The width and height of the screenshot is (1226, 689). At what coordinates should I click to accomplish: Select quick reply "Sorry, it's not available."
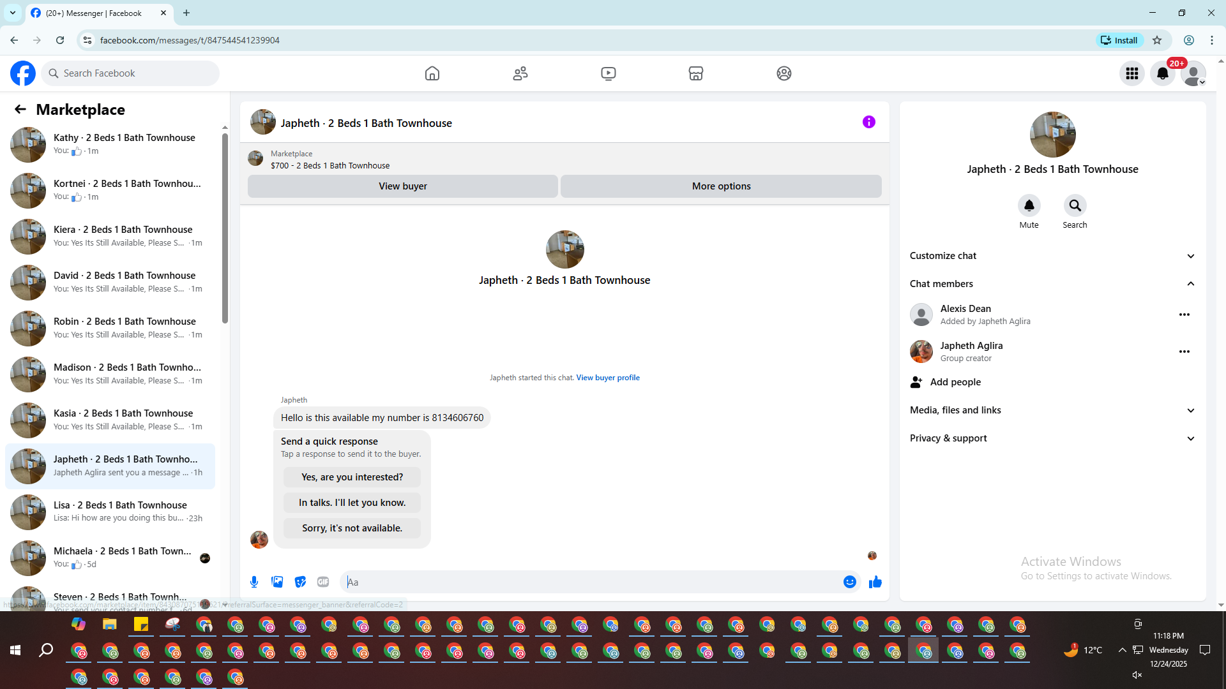coord(352,528)
